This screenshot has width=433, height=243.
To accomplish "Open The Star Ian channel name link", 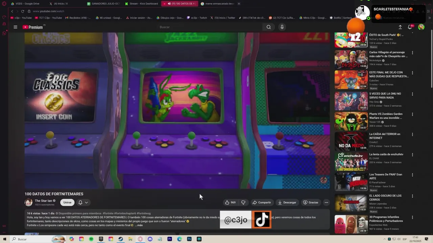I will [x=43, y=201].
